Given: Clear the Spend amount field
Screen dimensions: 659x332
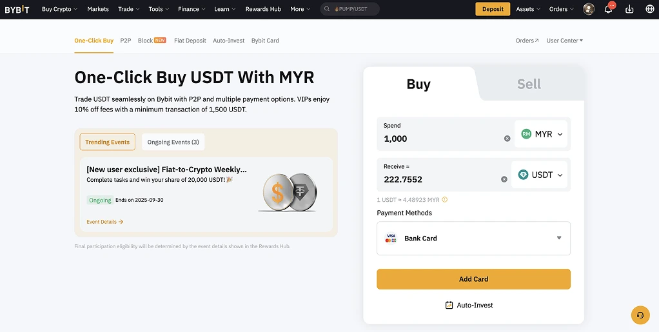Looking at the screenshot, I should (507, 139).
